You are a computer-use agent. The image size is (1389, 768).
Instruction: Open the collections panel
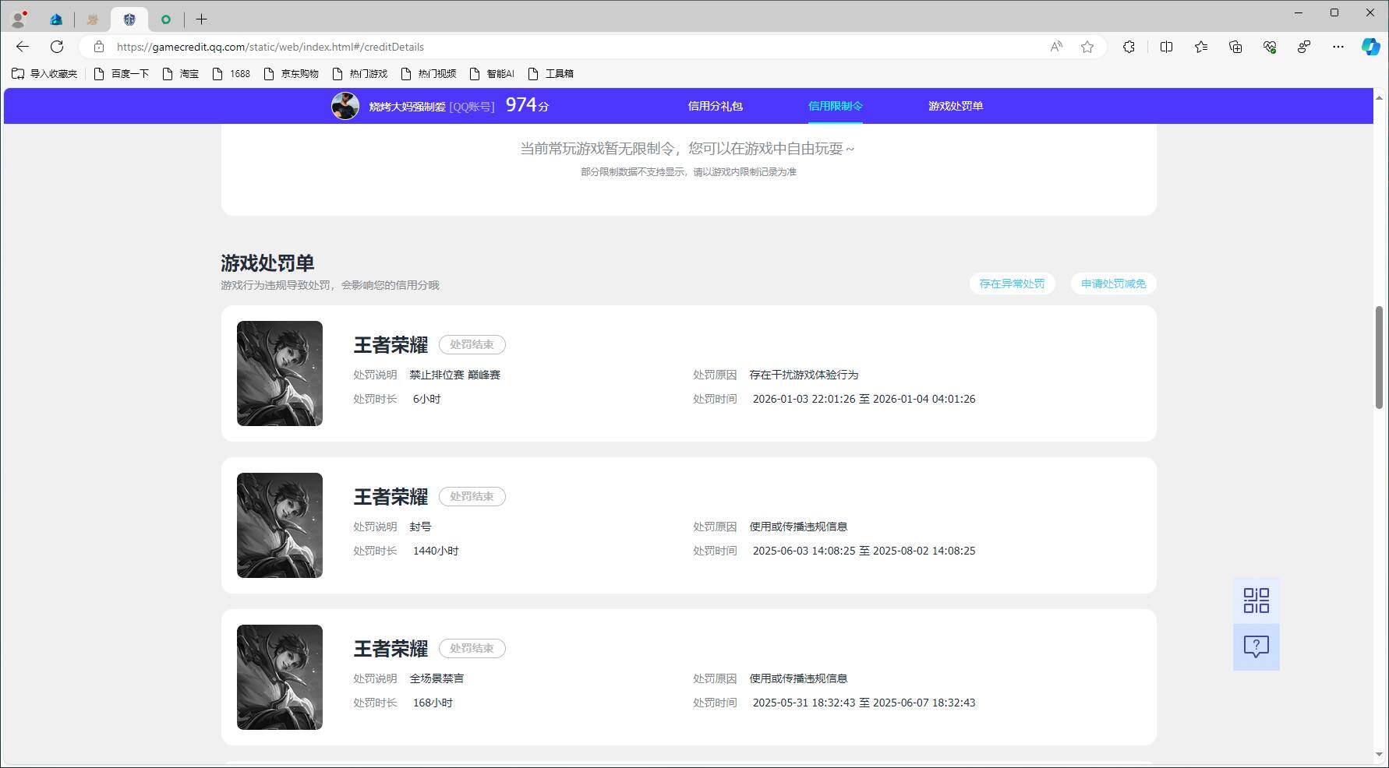pyautogui.click(x=1235, y=47)
